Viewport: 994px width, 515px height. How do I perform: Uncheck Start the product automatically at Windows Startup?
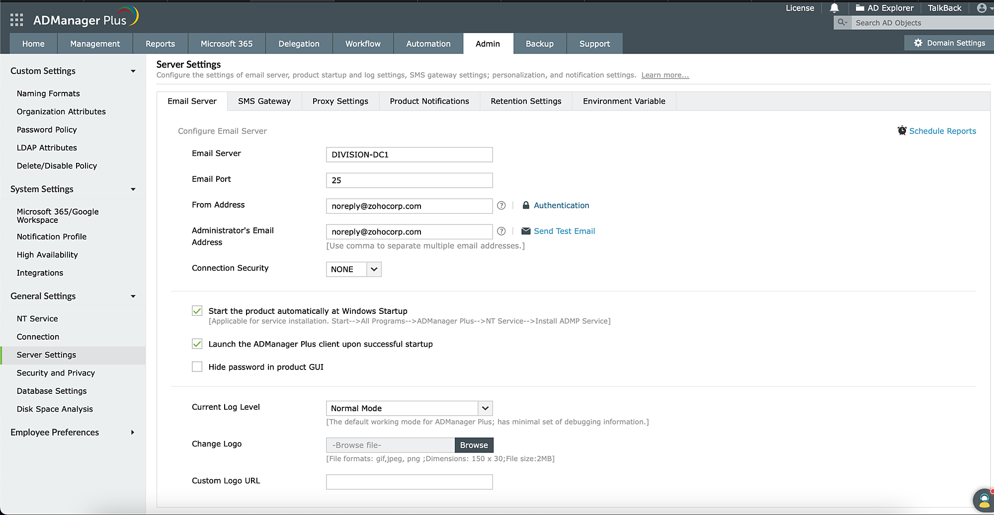tap(197, 311)
